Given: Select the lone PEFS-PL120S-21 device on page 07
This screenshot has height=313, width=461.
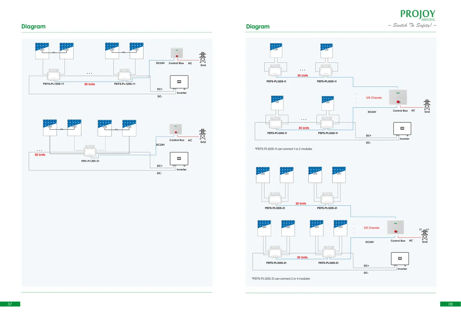Looking at the screenshot, I should (x=89, y=151).
